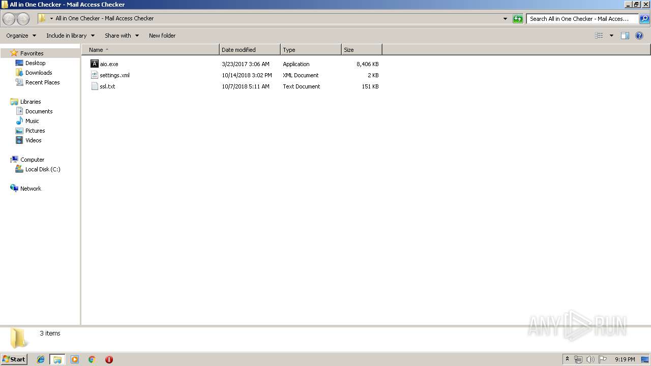The image size is (651, 366).
Task: Open the Organize menu
Action: pos(21,36)
